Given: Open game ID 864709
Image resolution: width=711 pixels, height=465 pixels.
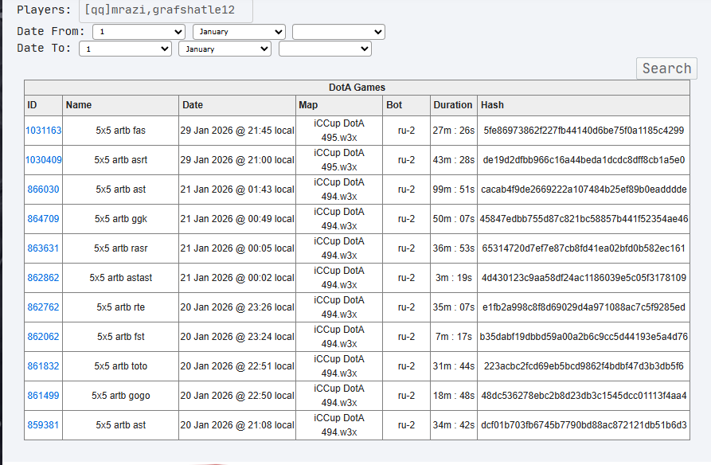Looking at the screenshot, I should pos(43,219).
